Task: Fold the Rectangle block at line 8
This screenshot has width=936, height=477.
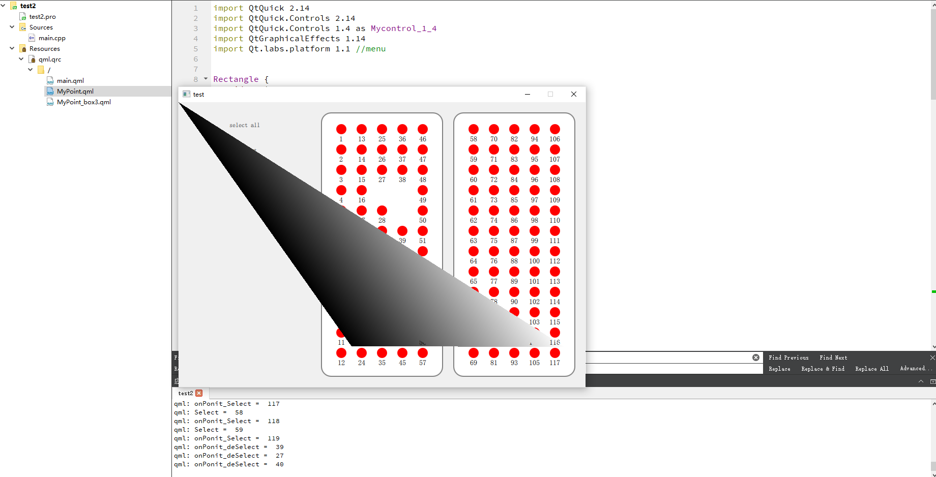Action: tap(205, 79)
